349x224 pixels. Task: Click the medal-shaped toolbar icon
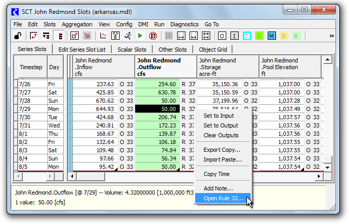pyautogui.click(x=115, y=36)
